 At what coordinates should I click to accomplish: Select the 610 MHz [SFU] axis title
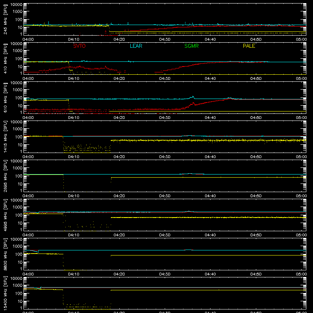tap(5, 98)
